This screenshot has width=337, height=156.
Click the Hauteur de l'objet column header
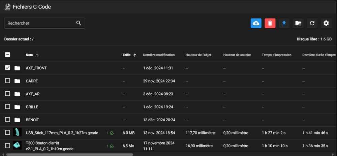[x=198, y=55]
